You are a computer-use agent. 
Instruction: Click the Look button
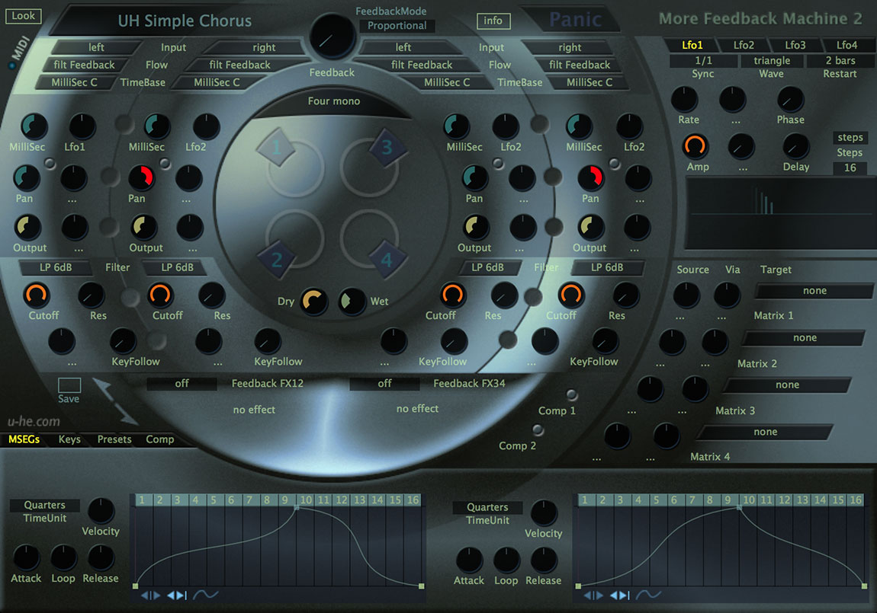[x=24, y=16]
